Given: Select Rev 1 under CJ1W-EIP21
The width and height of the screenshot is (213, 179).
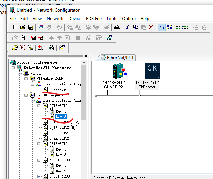Looking at the screenshot, I should (61, 111).
